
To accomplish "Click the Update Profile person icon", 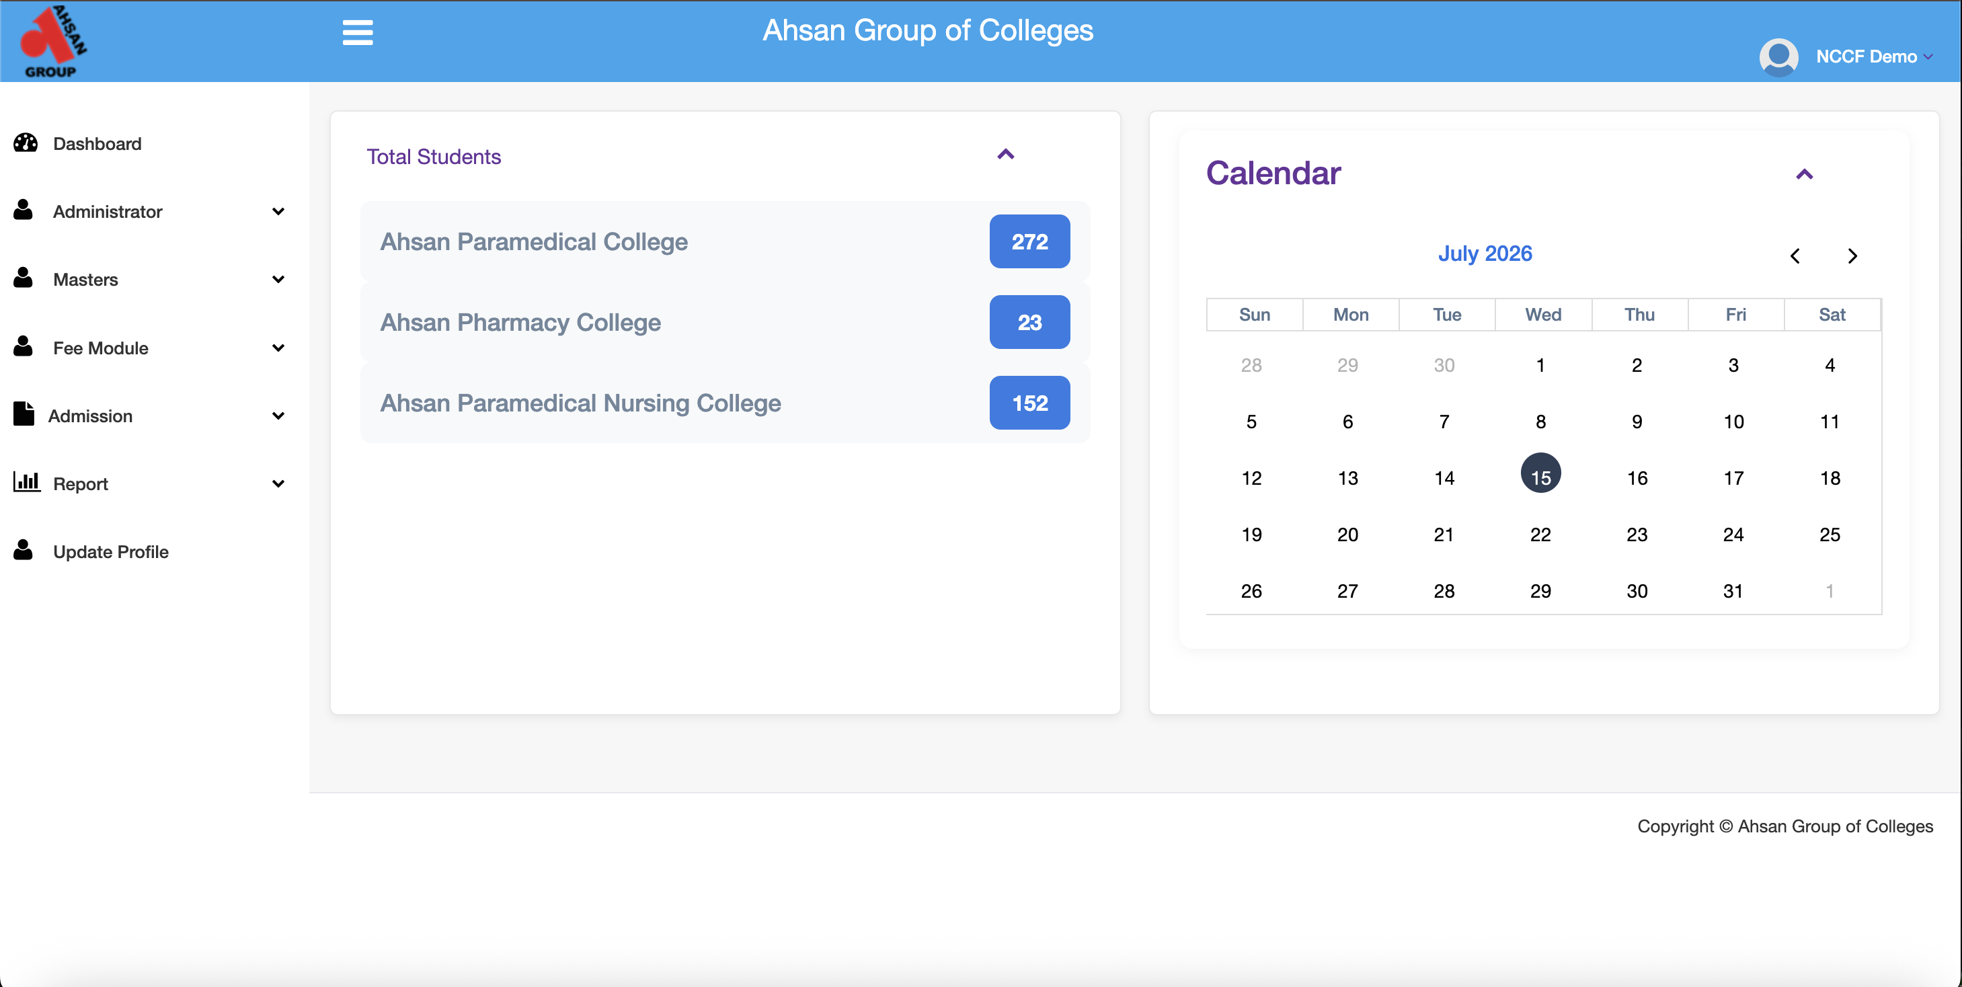I will point(24,550).
